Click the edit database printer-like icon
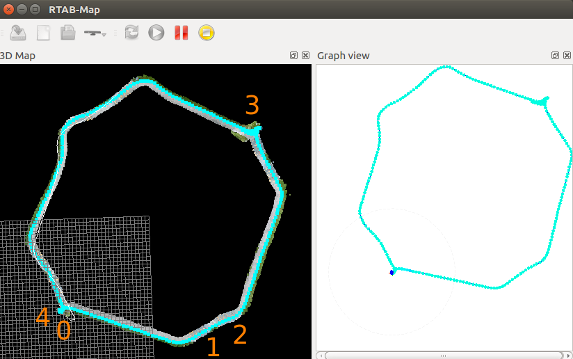 68,33
